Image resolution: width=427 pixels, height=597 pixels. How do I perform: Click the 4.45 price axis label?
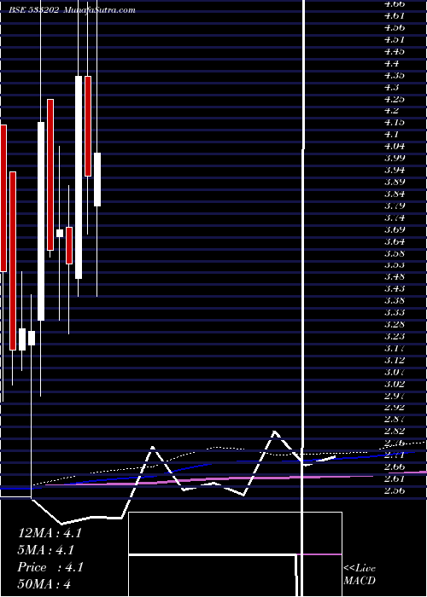click(x=395, y=51)
